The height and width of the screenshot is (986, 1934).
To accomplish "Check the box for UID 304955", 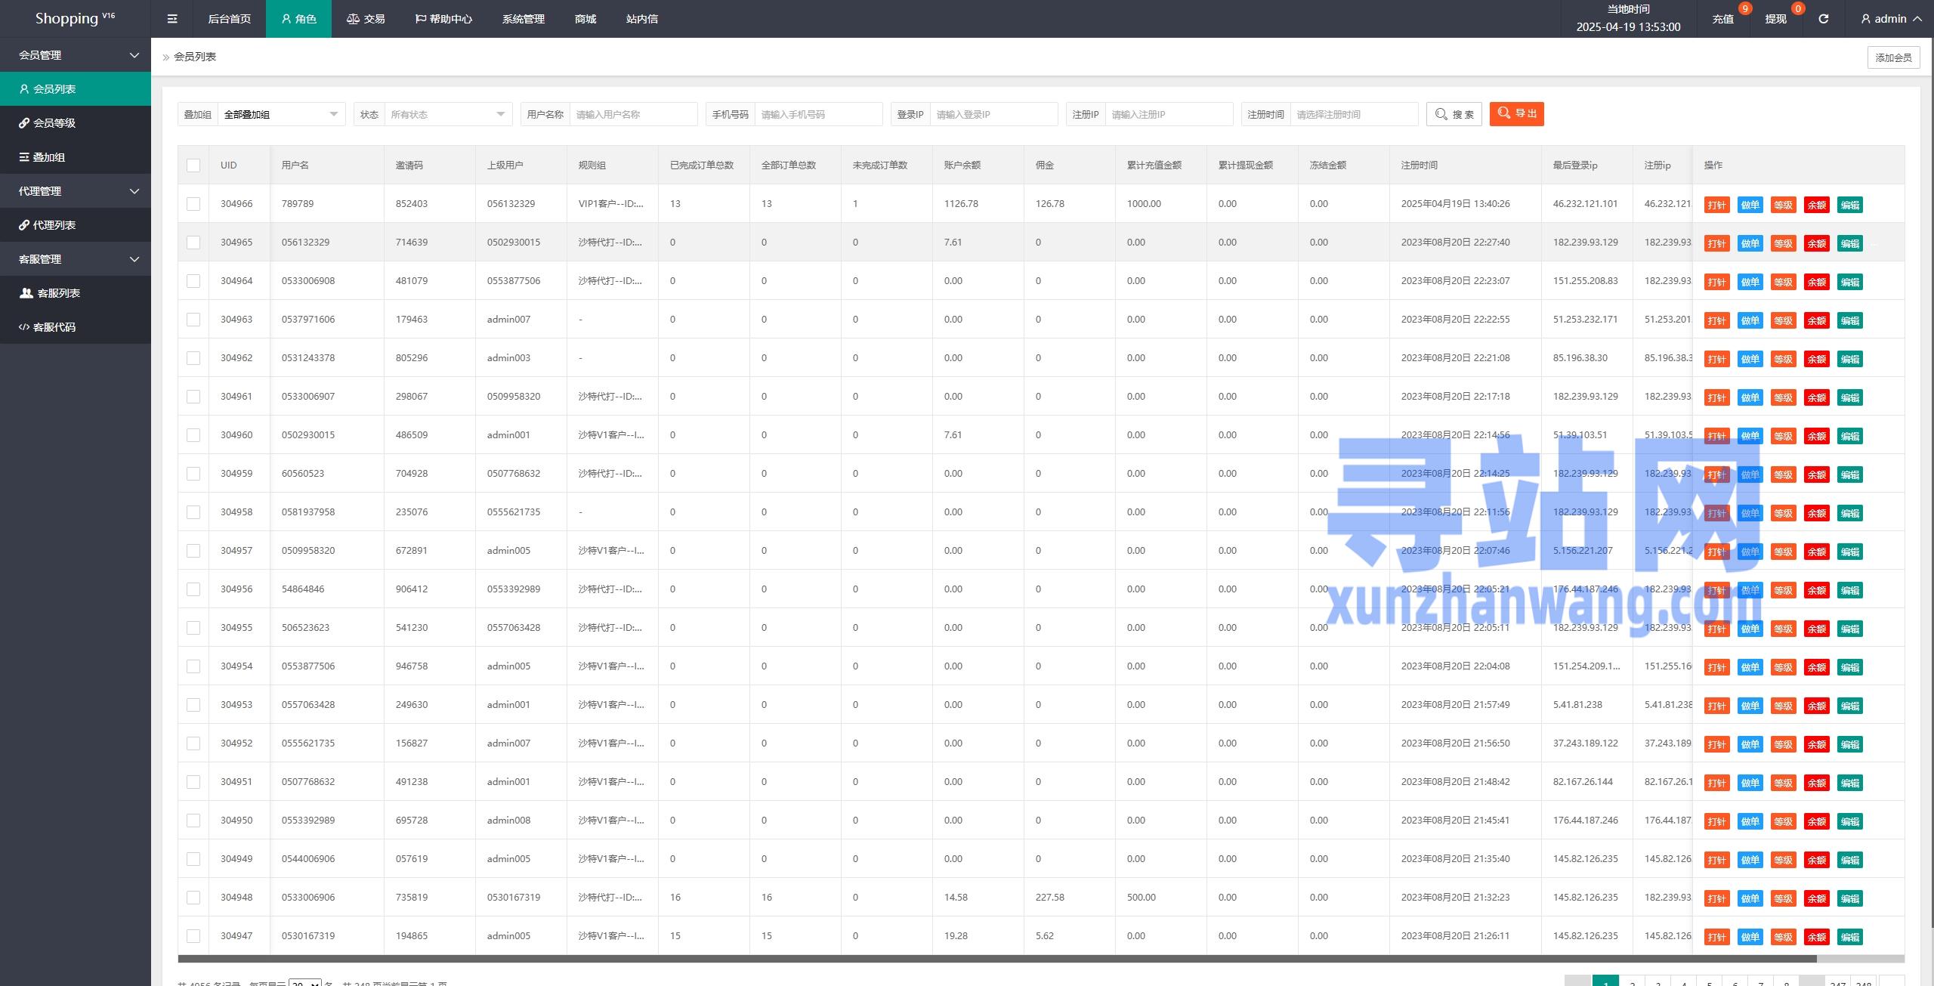I will tap(193, 628).
